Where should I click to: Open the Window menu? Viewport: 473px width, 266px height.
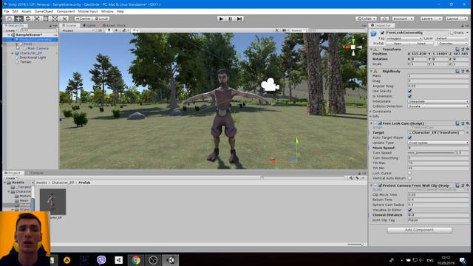tap(107, 12)
